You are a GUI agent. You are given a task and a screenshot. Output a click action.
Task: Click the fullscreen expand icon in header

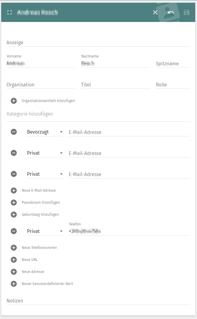9,12
